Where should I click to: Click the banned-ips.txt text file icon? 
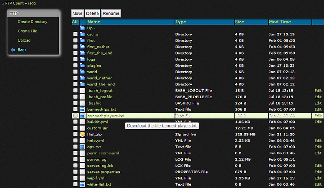tap(82, 109)
